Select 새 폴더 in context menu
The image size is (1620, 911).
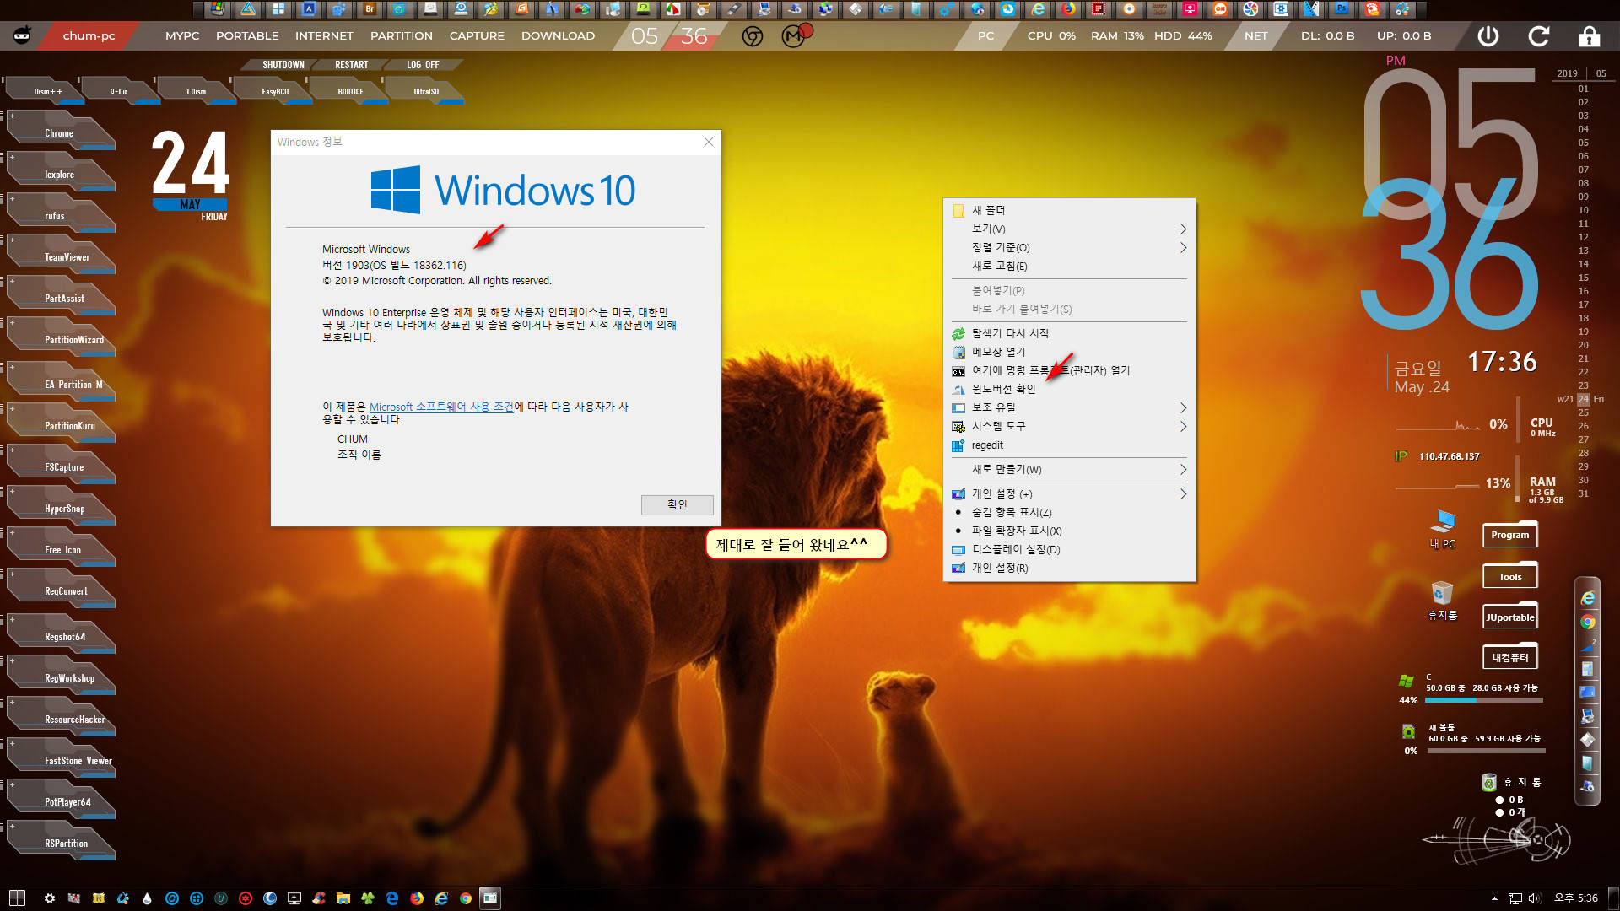pos(1069,210)
